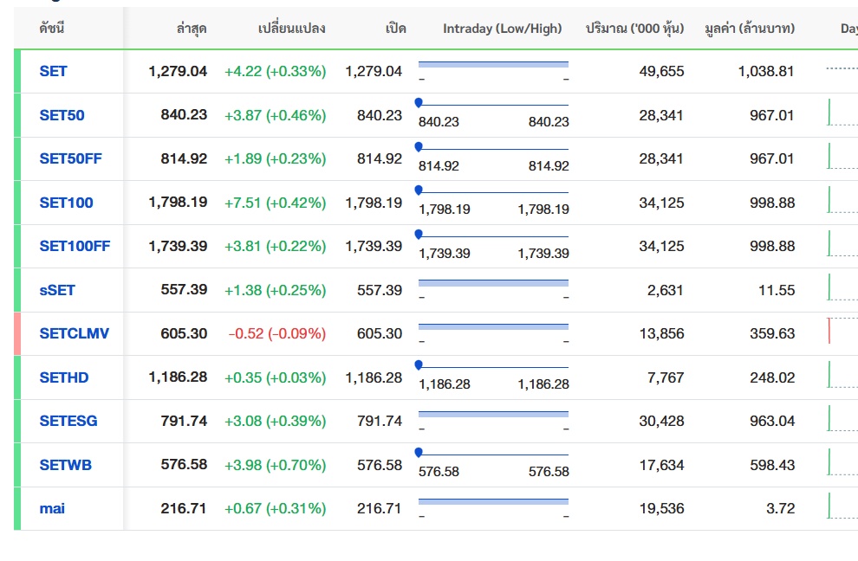
Task: Select the SET100FF index link
Action: (75, 246)
